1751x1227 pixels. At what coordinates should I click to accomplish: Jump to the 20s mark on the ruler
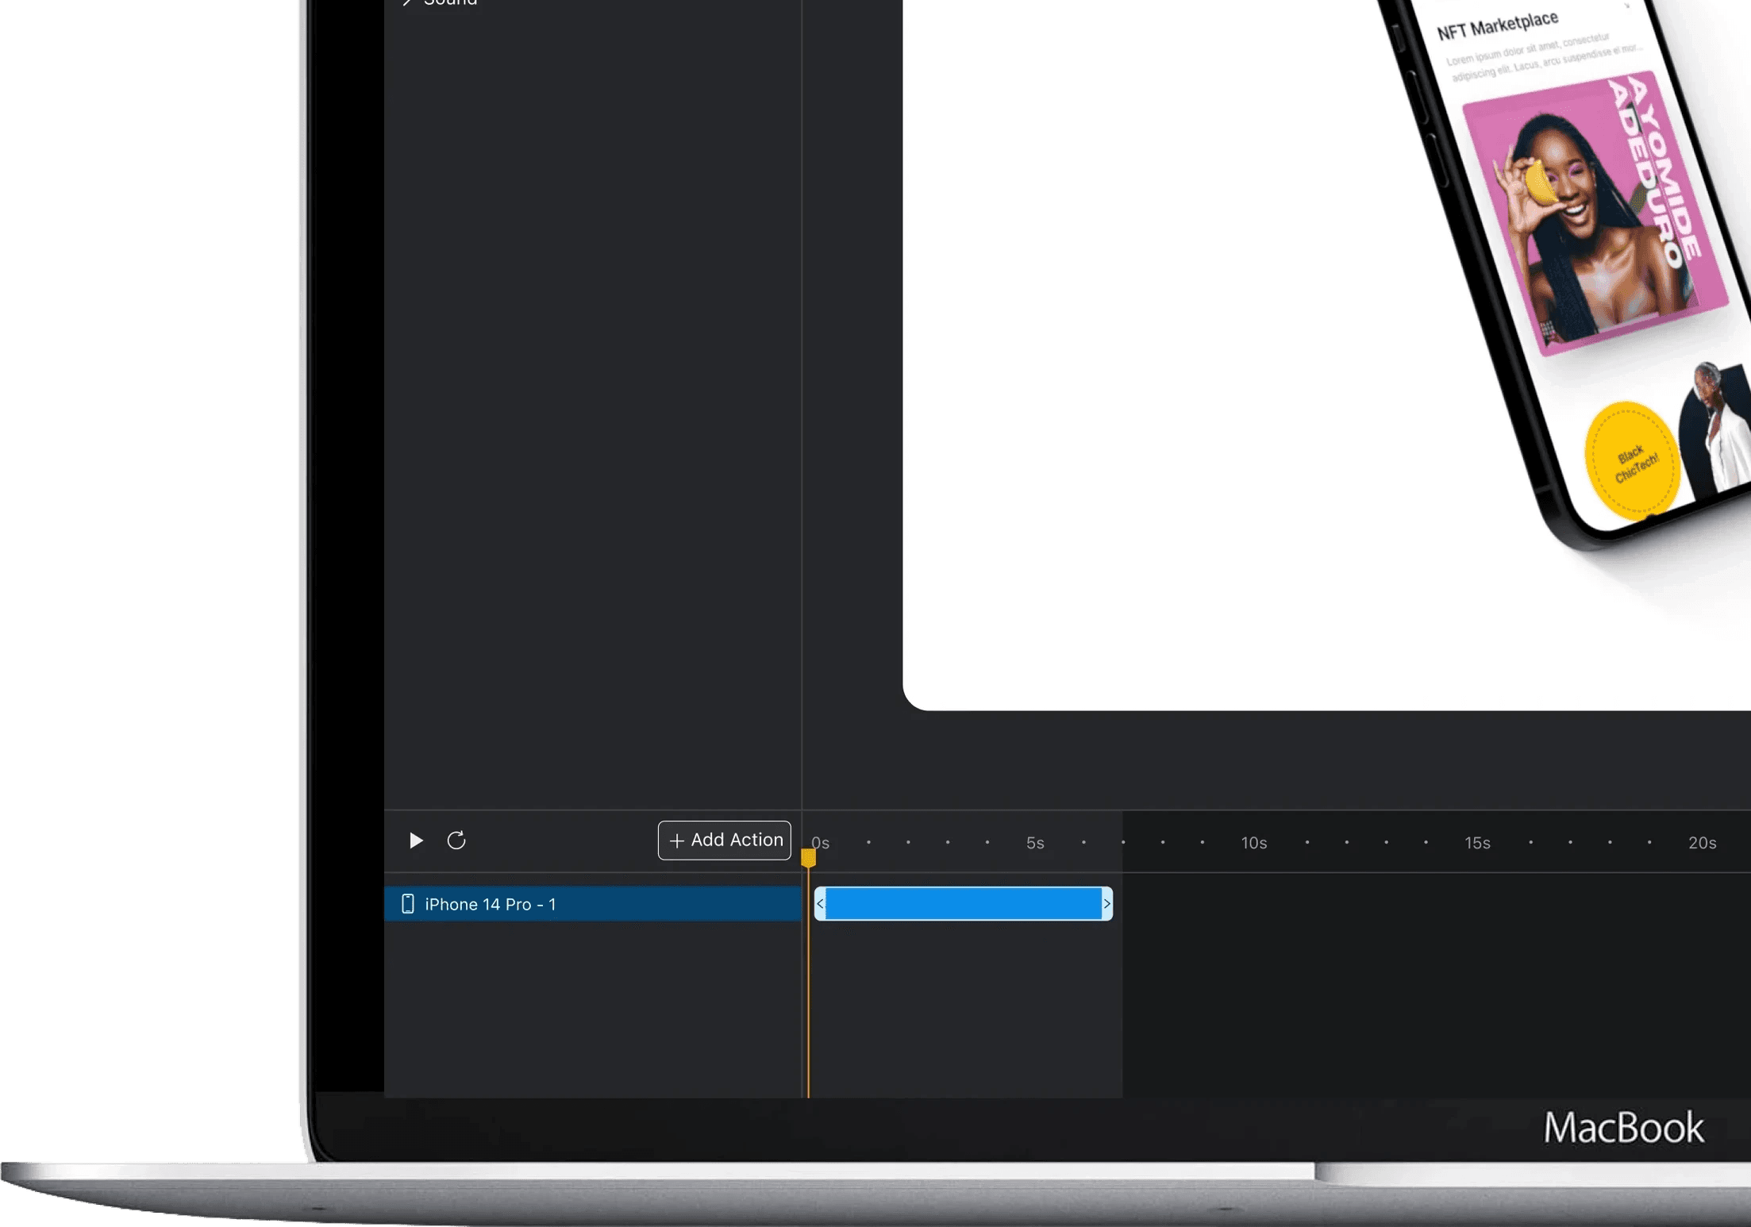1701,843
